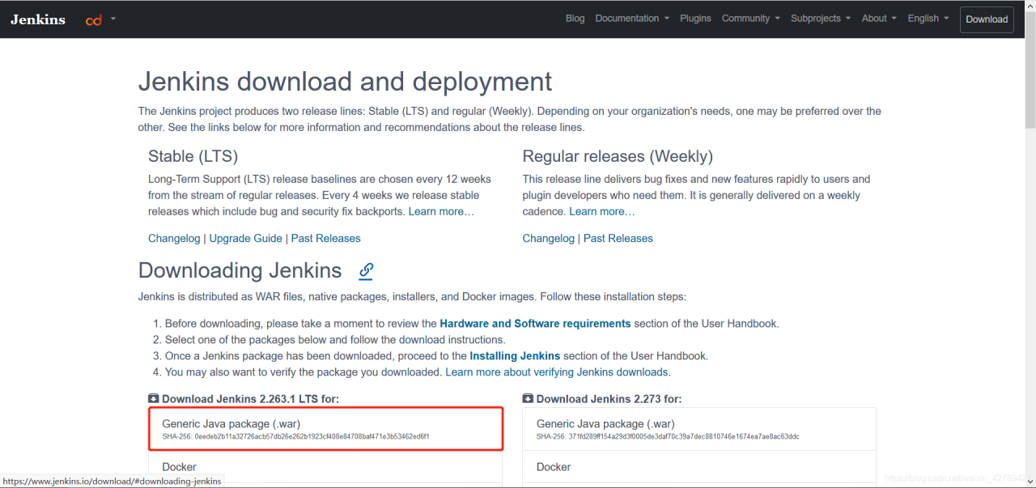
Task: Expand the Documentation dropdown menu
Action: (632, 19)
